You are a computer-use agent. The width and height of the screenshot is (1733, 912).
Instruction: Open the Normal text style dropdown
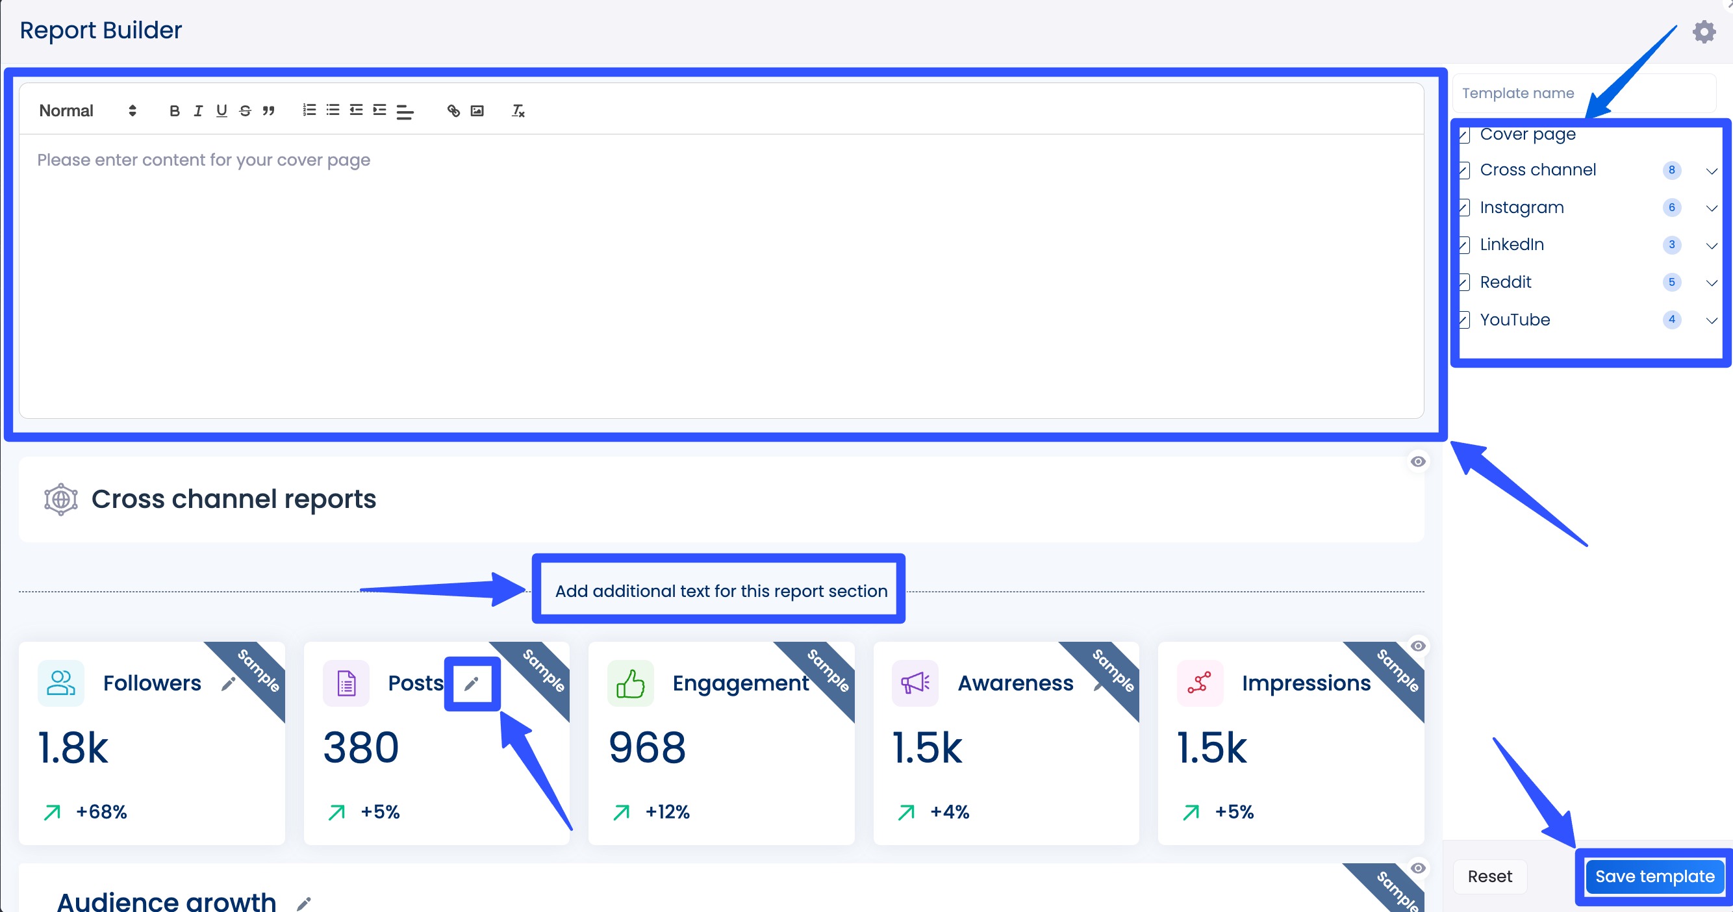tap(88, 111)
